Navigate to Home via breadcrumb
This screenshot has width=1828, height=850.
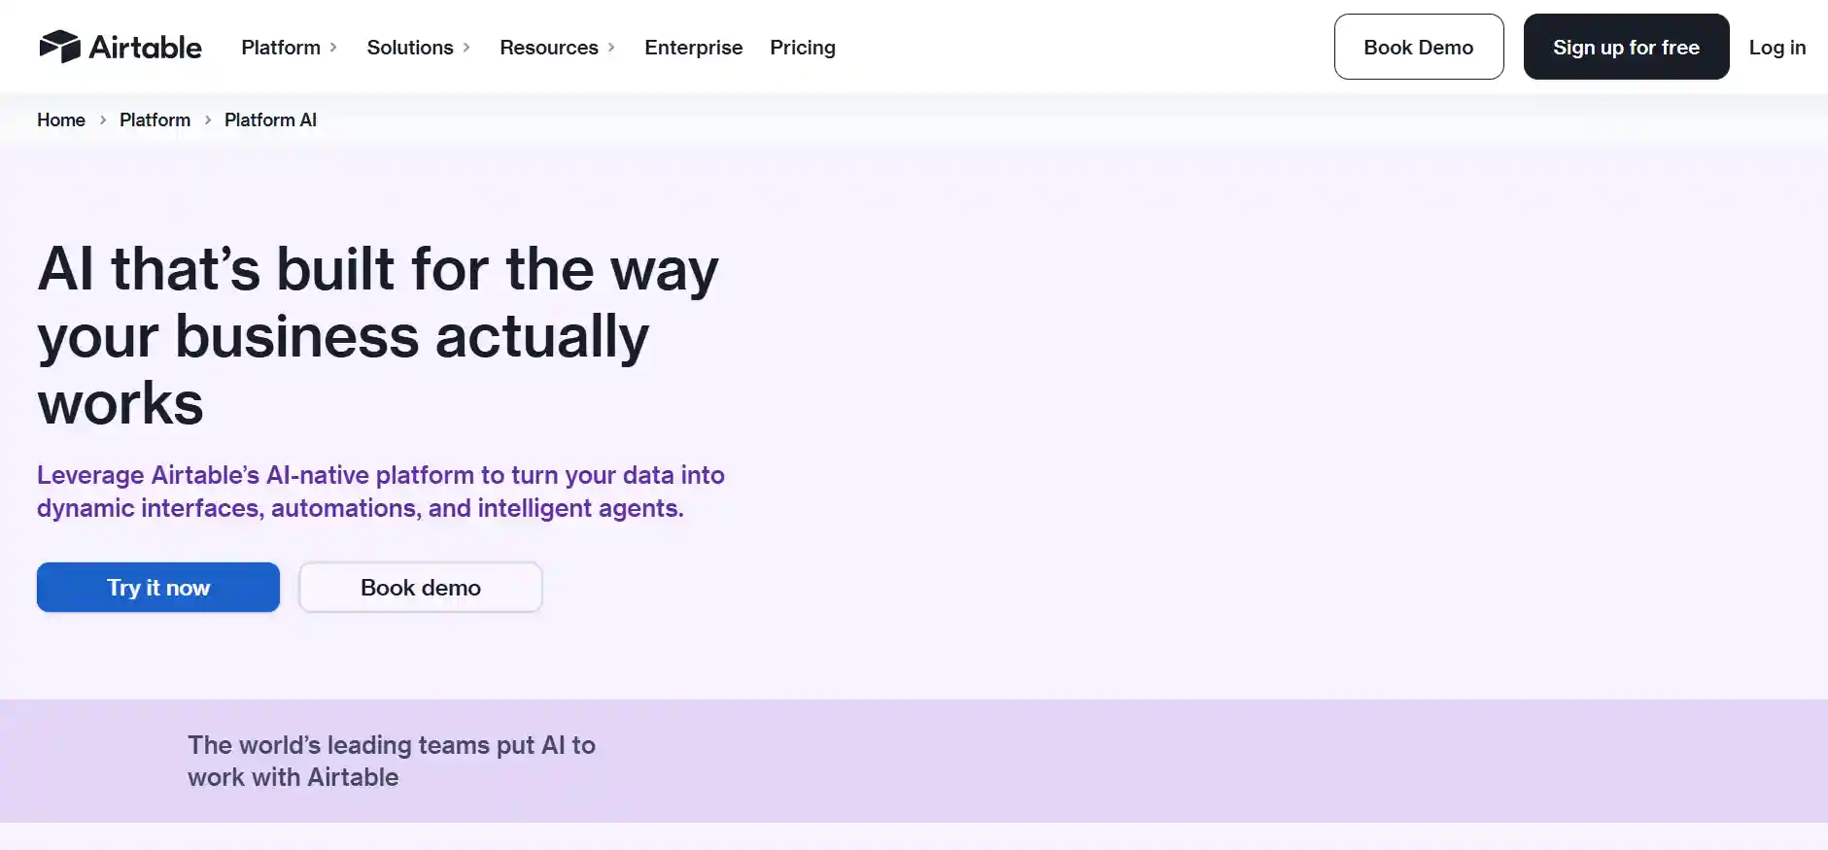point(60,119)
